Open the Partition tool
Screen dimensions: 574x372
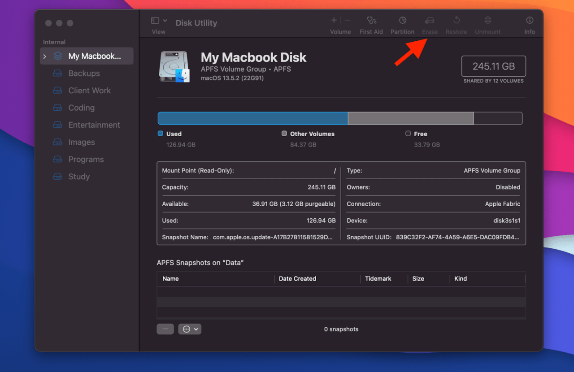403,20
